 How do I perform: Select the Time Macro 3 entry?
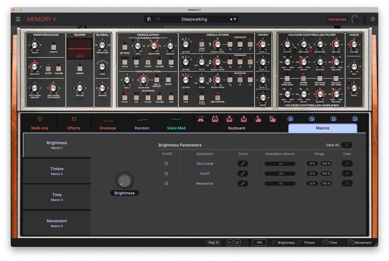point(57,197)
